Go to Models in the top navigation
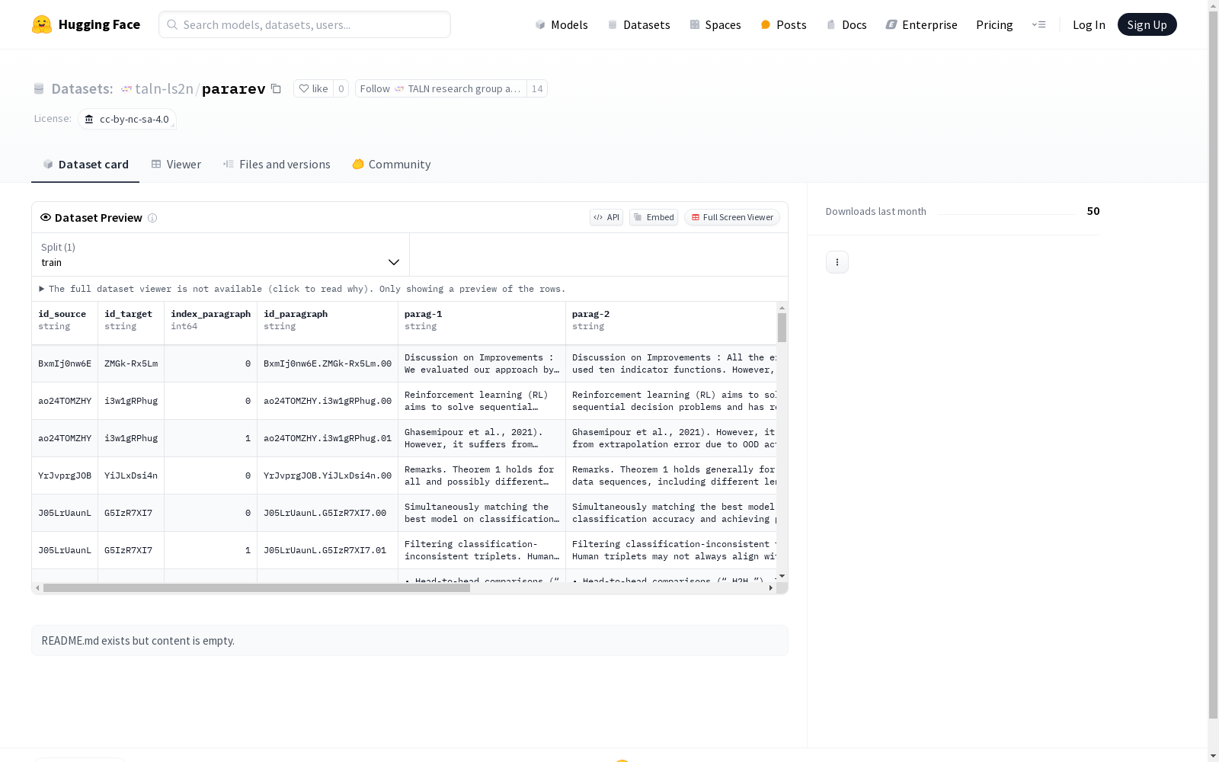 (x=562, y=24)
